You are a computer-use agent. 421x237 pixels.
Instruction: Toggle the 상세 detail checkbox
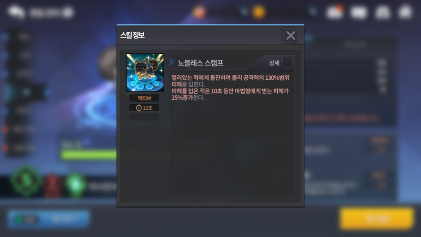click(287, 62)
